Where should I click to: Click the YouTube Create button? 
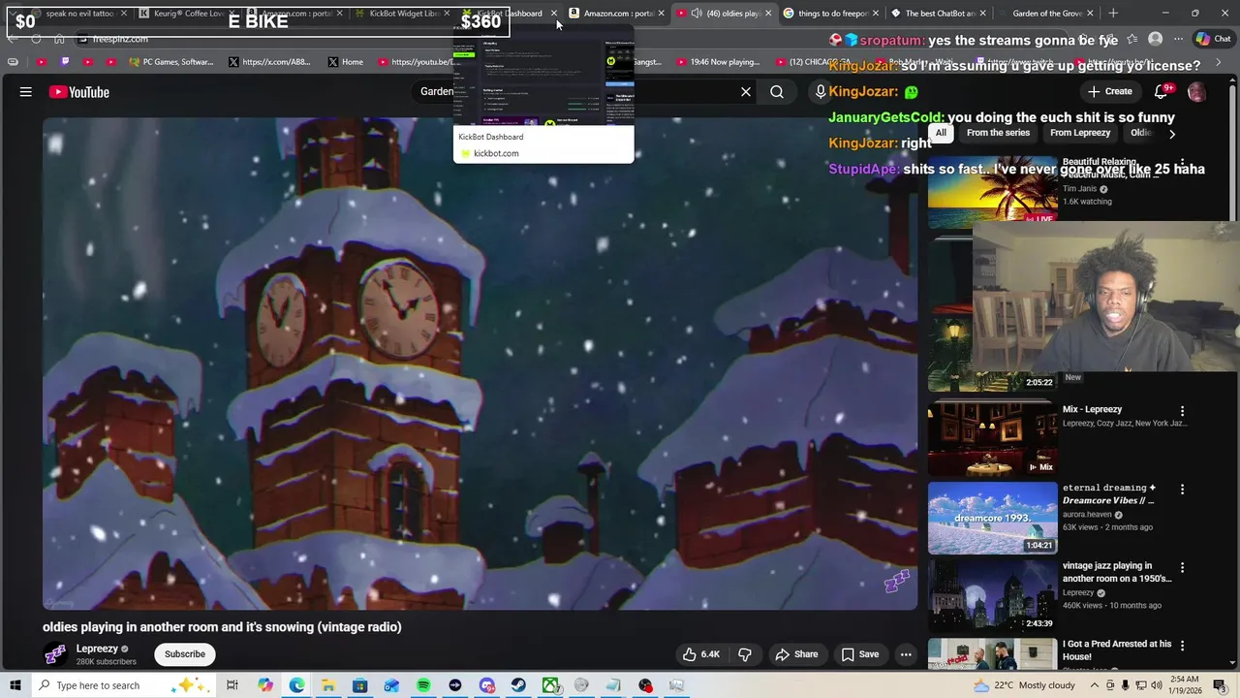[1109, 92]
